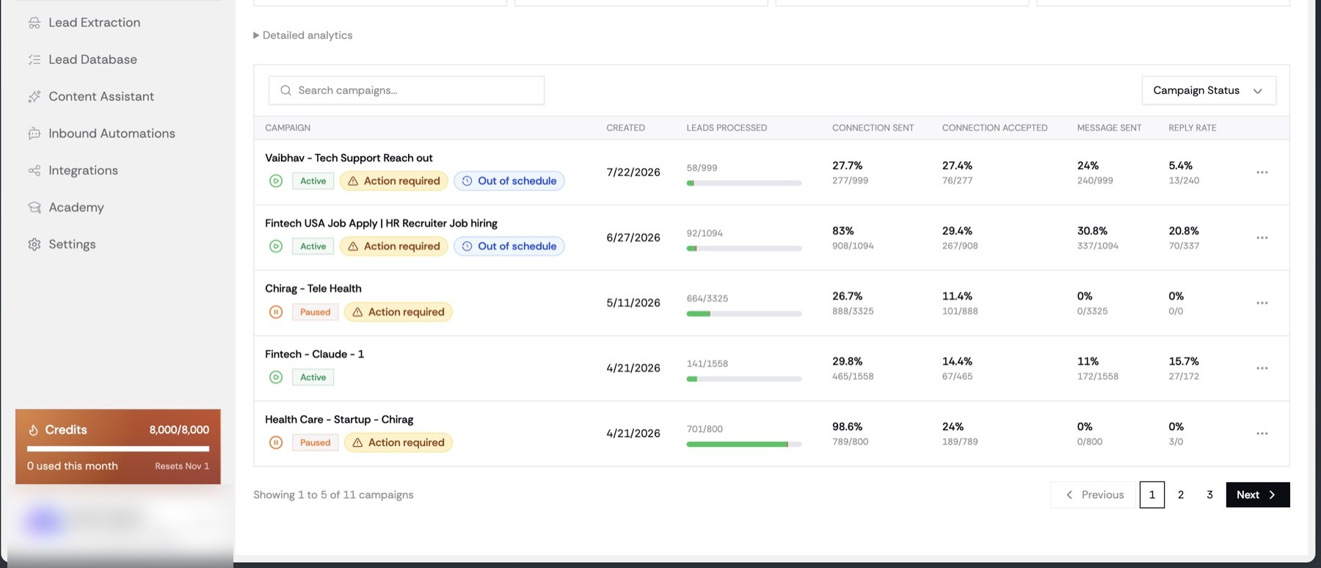Screen dimensions: 1321x568
Task: Click the Content Assistant sparkle icon
Action: [x=34, y=96]
